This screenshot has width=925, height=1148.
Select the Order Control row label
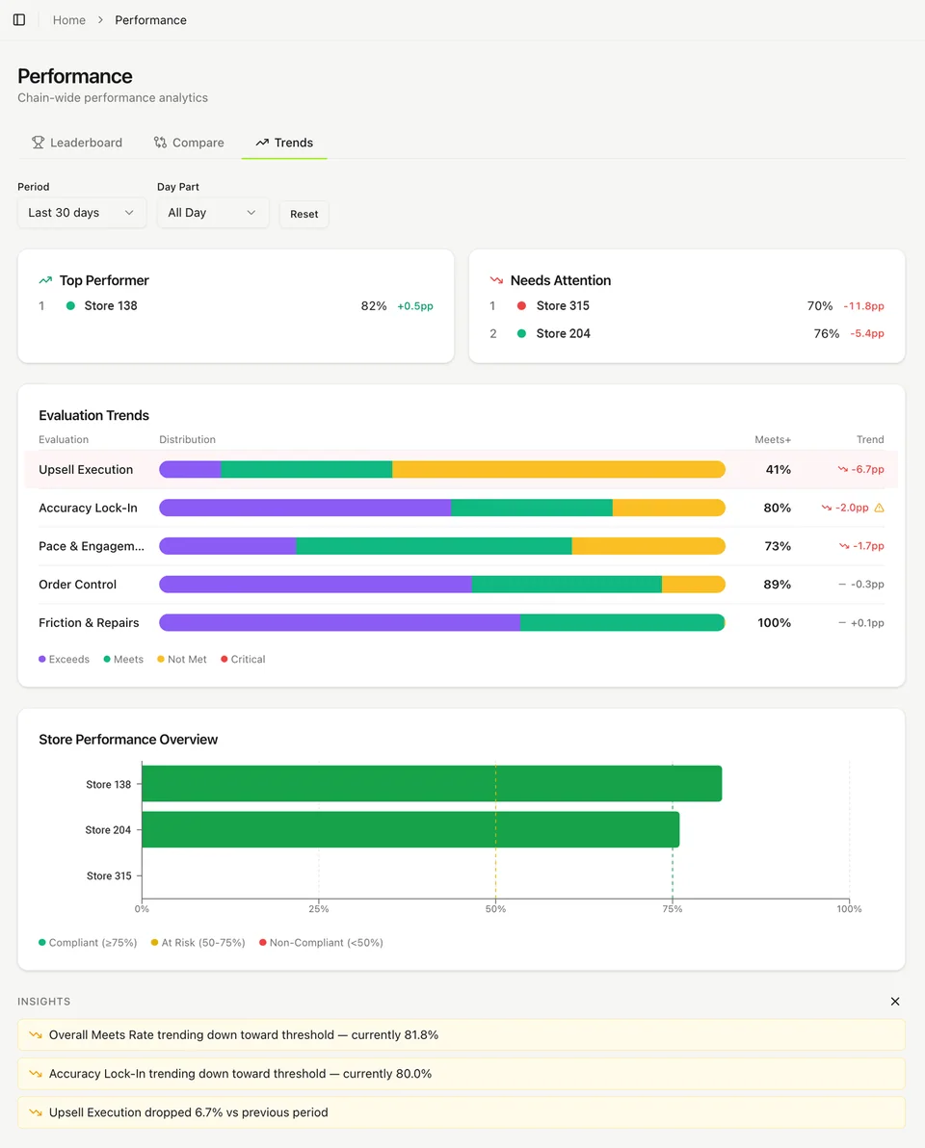(78, 585)
